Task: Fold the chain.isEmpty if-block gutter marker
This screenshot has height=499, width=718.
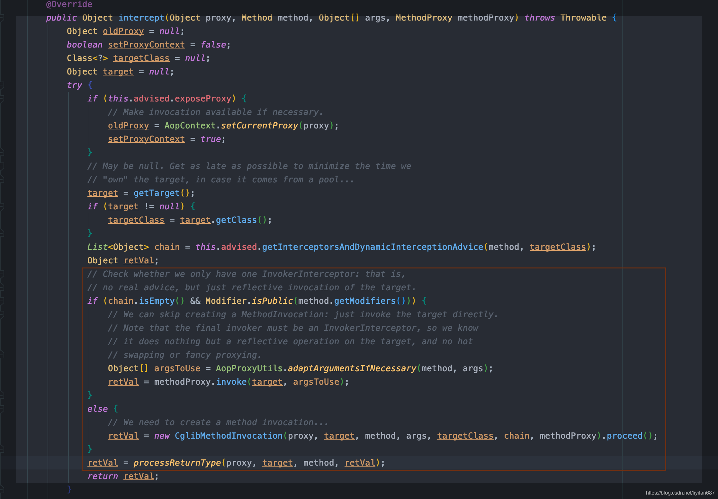Action: pyautogui.click(x=2, y=301)
